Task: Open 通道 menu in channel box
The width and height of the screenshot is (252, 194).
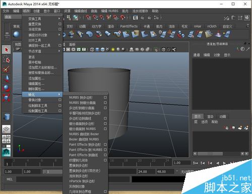Action: (x=197, y=55)
